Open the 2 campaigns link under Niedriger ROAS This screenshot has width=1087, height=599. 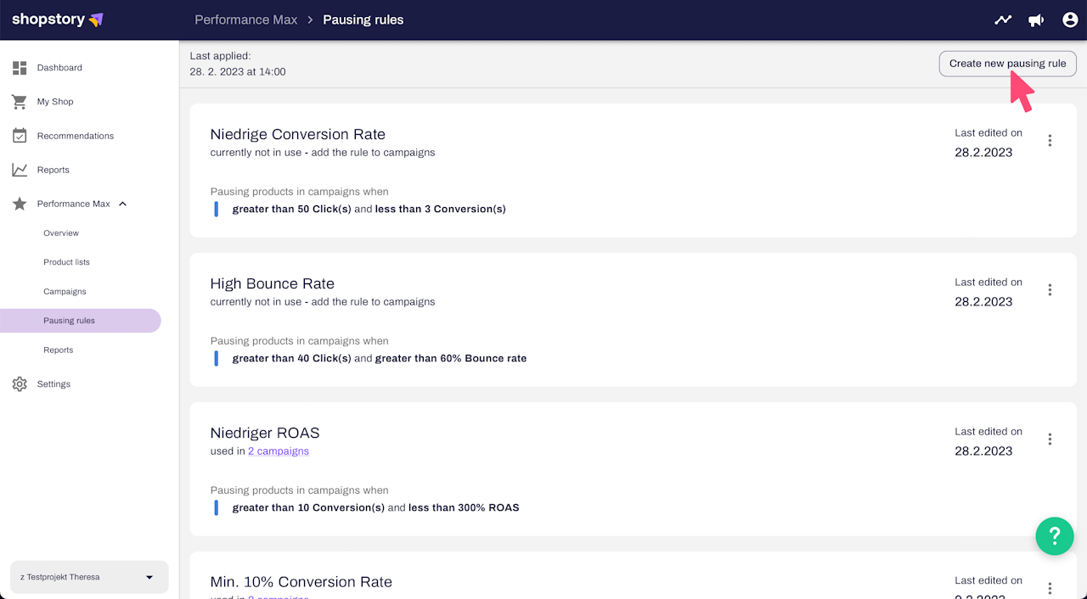278,451
